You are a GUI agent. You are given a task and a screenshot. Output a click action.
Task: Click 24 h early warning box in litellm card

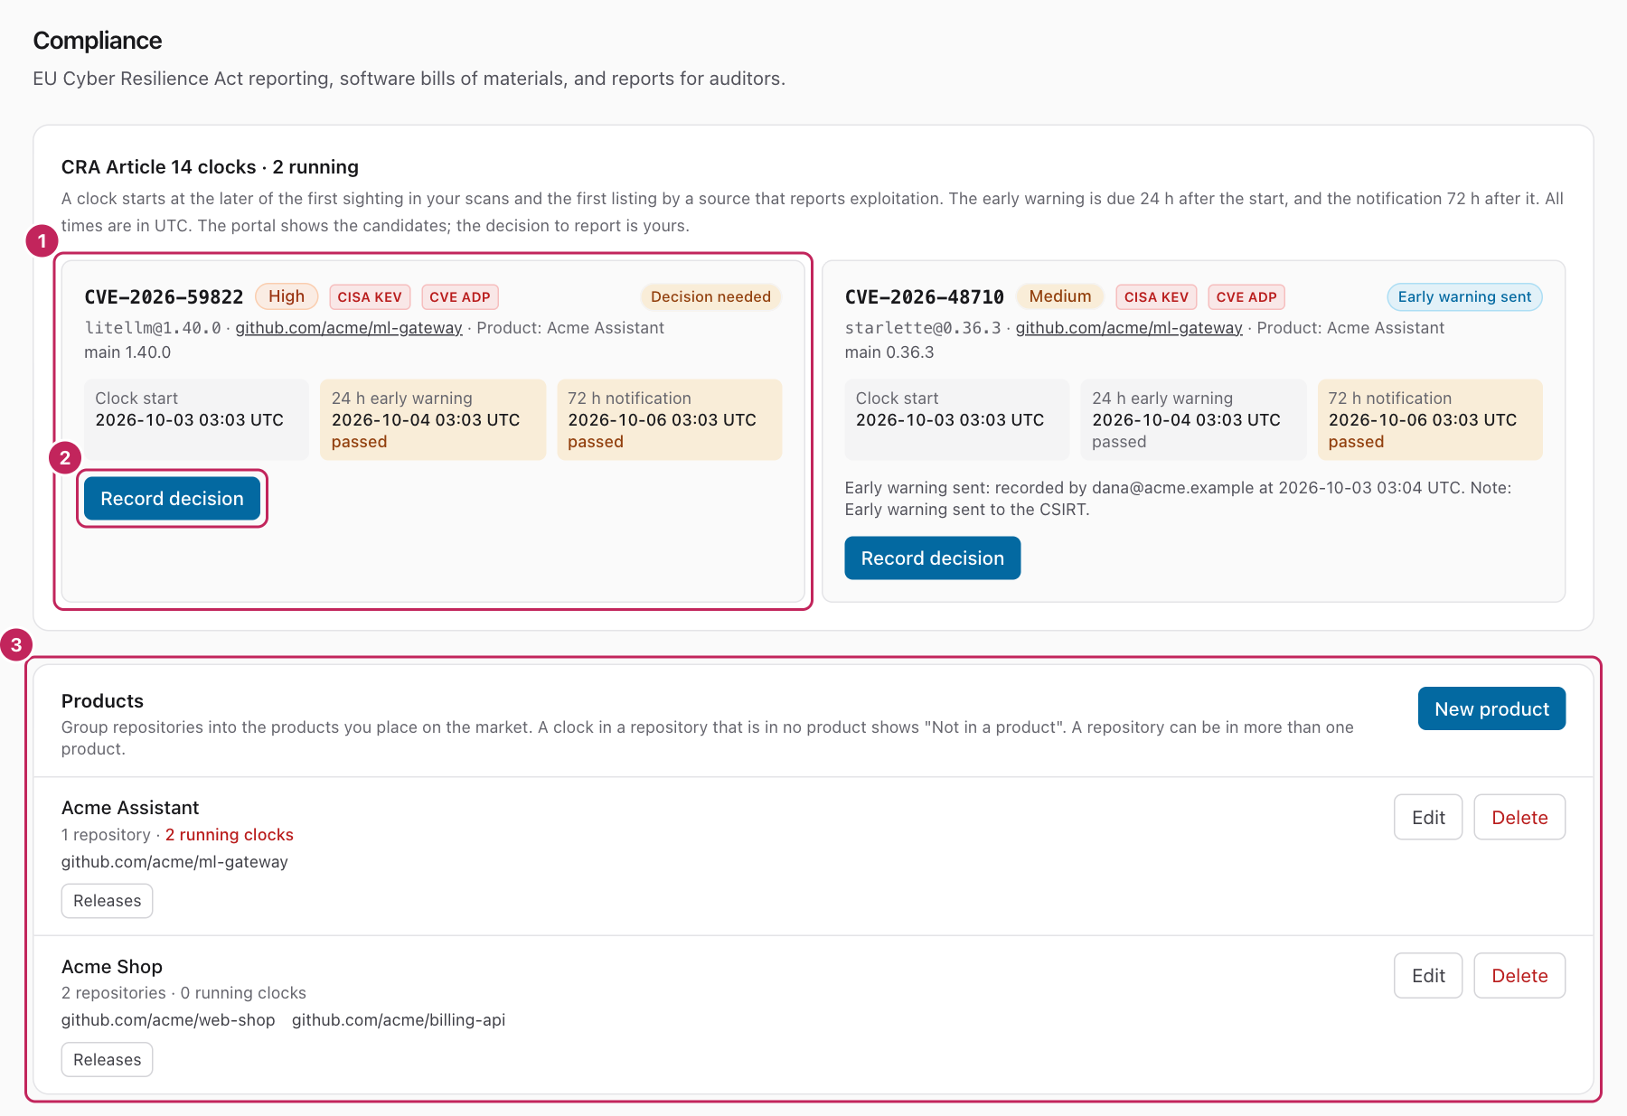pos(433,420)
